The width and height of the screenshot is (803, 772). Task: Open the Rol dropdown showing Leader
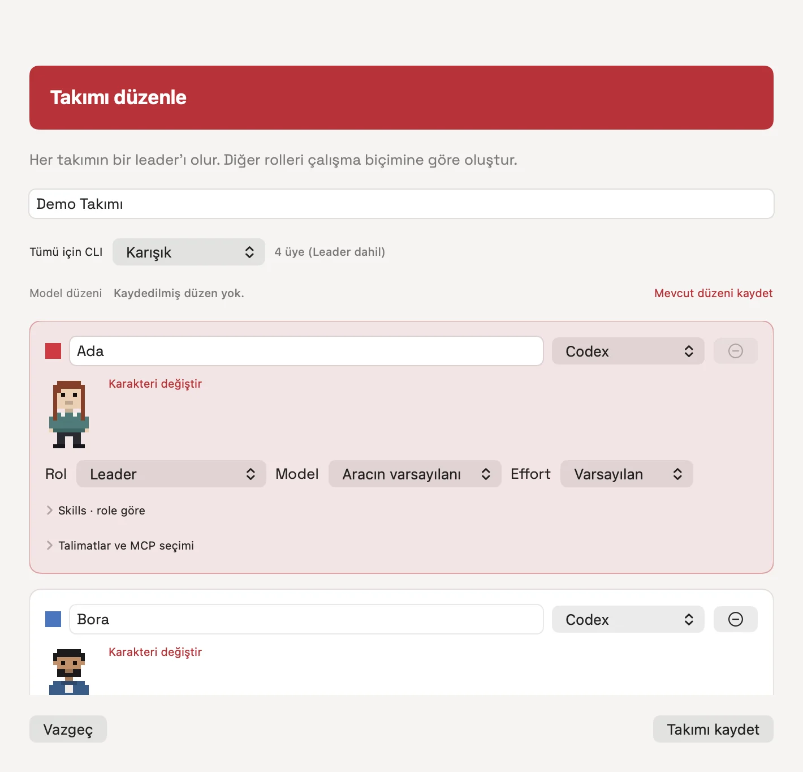click(x=171, y=474)
